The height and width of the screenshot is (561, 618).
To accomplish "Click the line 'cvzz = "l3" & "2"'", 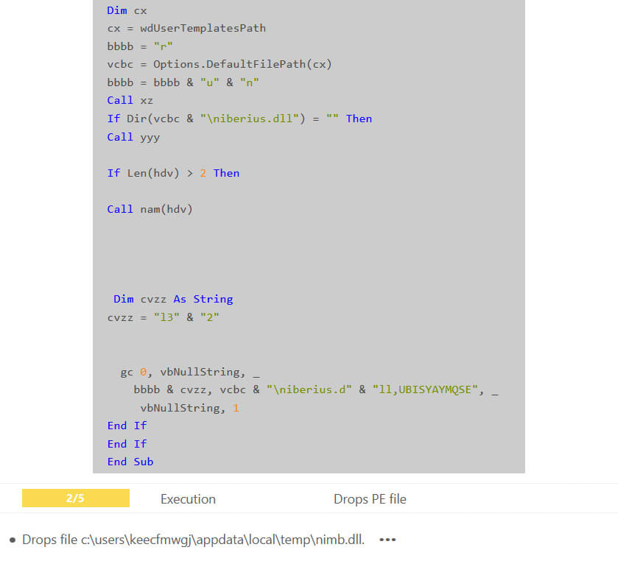I will tap(164, 317).
